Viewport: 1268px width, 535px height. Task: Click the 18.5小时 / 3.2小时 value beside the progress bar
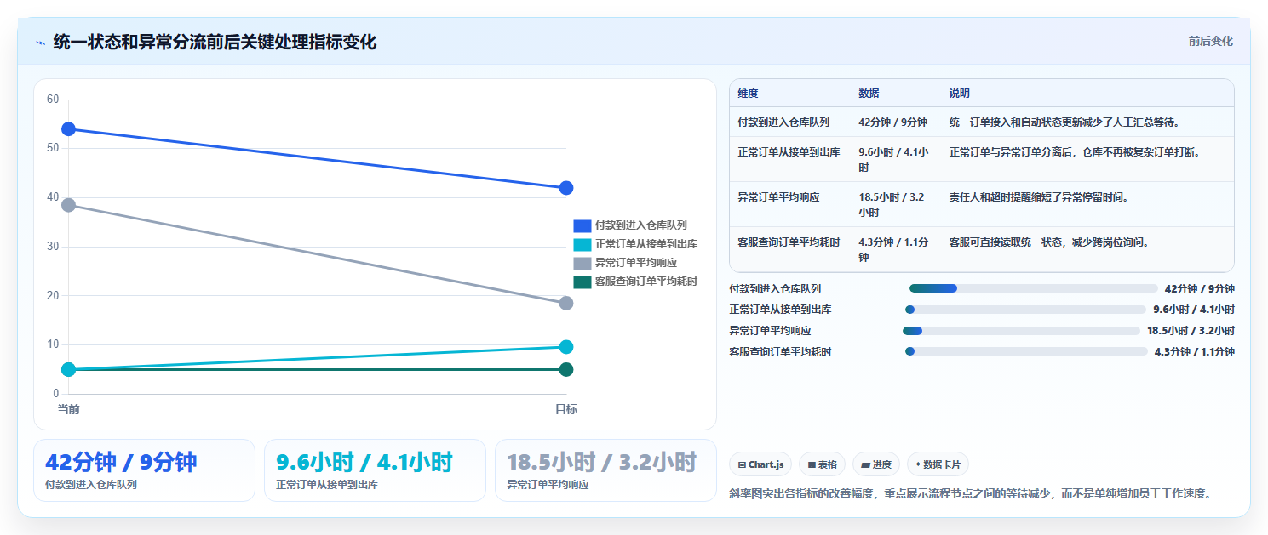pos(1191,331)
